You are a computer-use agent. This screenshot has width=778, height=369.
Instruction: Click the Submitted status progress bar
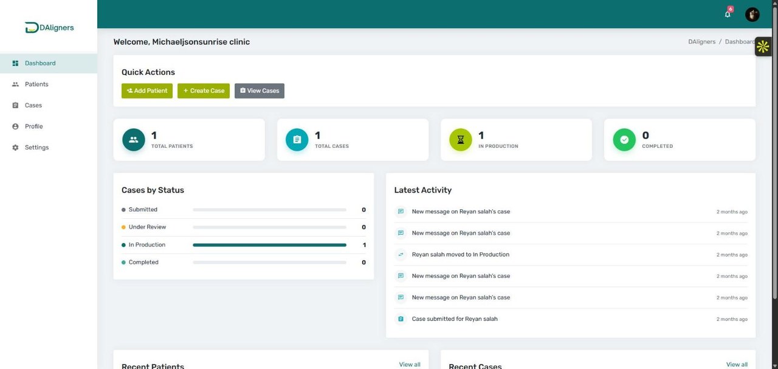pyautogui.click(x=269, y=210)
